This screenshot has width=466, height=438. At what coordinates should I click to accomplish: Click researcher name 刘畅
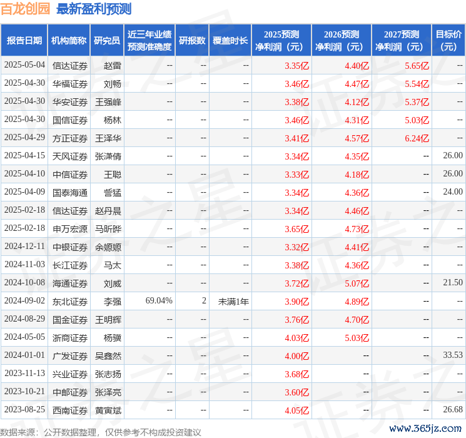click(113, 84)
